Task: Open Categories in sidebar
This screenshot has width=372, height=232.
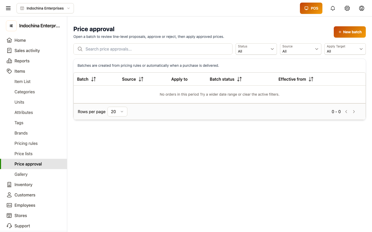Action: click(34, 92)
